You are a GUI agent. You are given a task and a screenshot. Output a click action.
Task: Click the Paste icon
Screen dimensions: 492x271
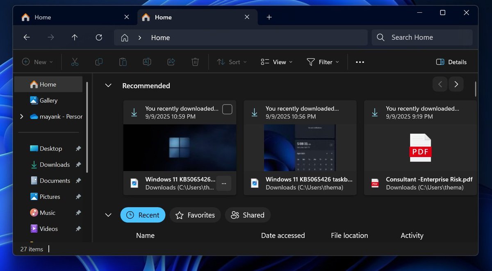pos(123,61)
